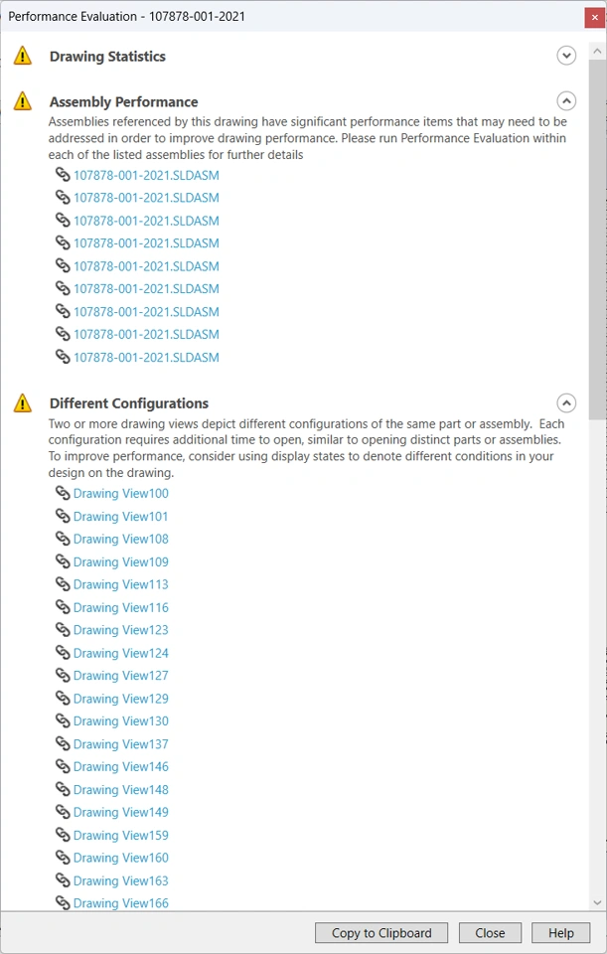
Task: Click the chain link icon beside Drawing View137
Action: (64, 743)
